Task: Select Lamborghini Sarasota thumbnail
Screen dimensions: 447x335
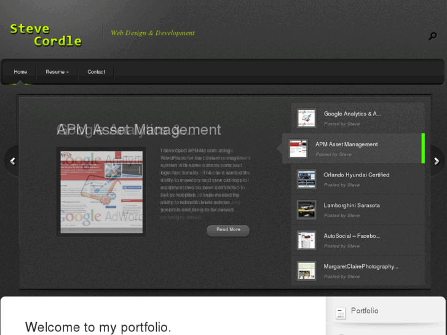Action: [306, 210]
